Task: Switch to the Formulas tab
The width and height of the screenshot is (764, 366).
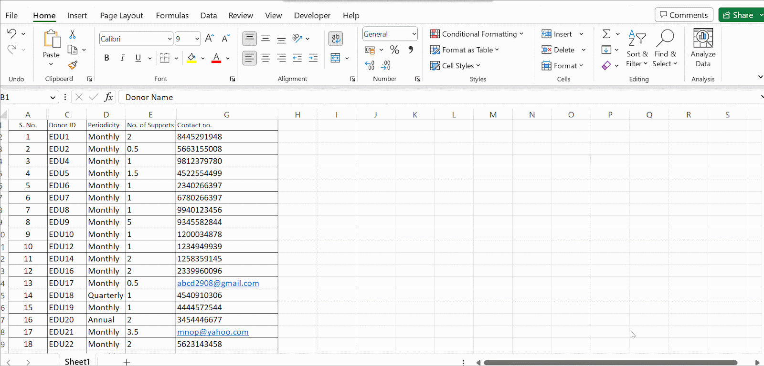Action: [172, 15]
